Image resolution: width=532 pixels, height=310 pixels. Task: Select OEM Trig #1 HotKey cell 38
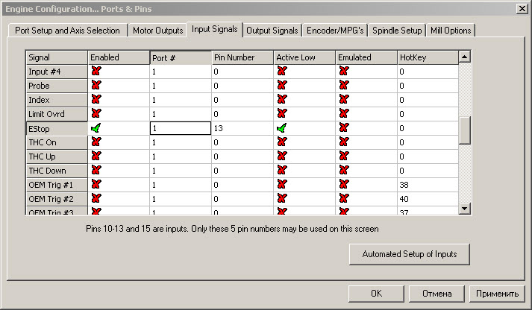(428, 185)
